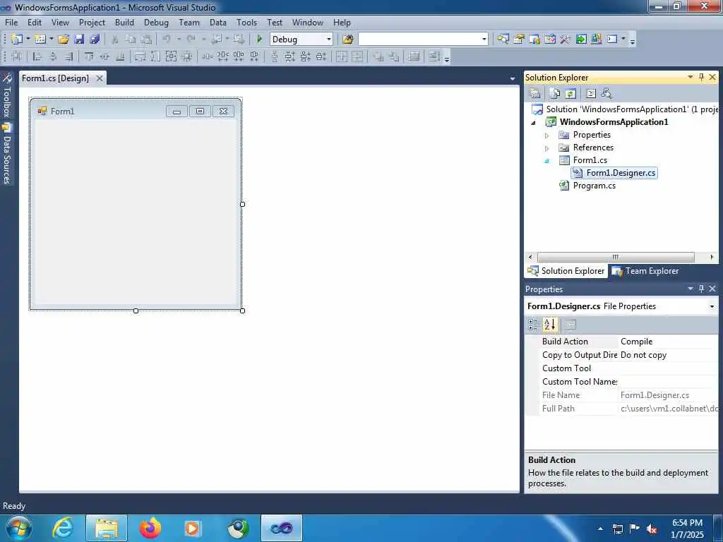Click the Refresh icon in Solution Explorer
The height and width of the screenshot is (542, 723).
click(x=570, y=94)
